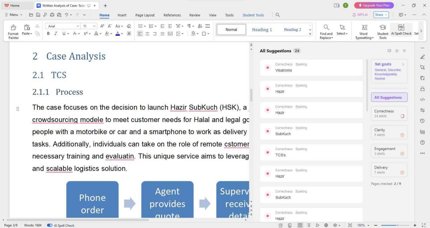The image size is (430, 228).
Task: Open the Help icon in right sidebar
Action: click(x=423, y=142)
